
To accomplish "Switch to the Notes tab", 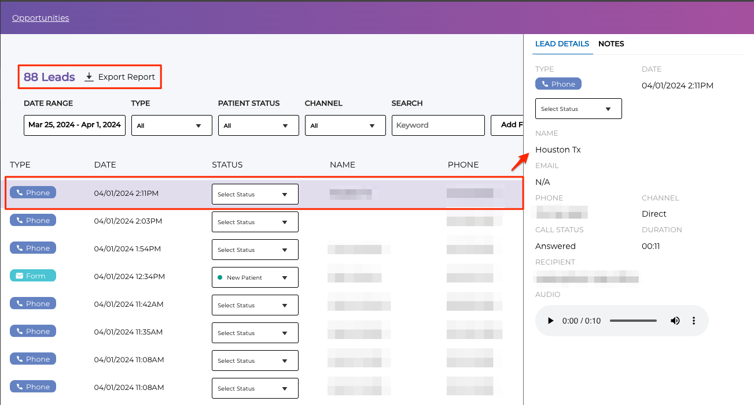I will pos(611,44).
